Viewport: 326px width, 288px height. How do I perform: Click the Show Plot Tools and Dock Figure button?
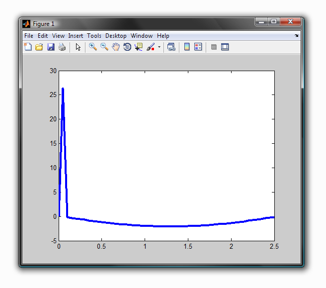tap(225, 47)
